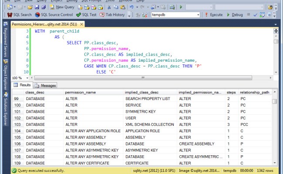Open the Registered Servers side tab

coord(5,39)
